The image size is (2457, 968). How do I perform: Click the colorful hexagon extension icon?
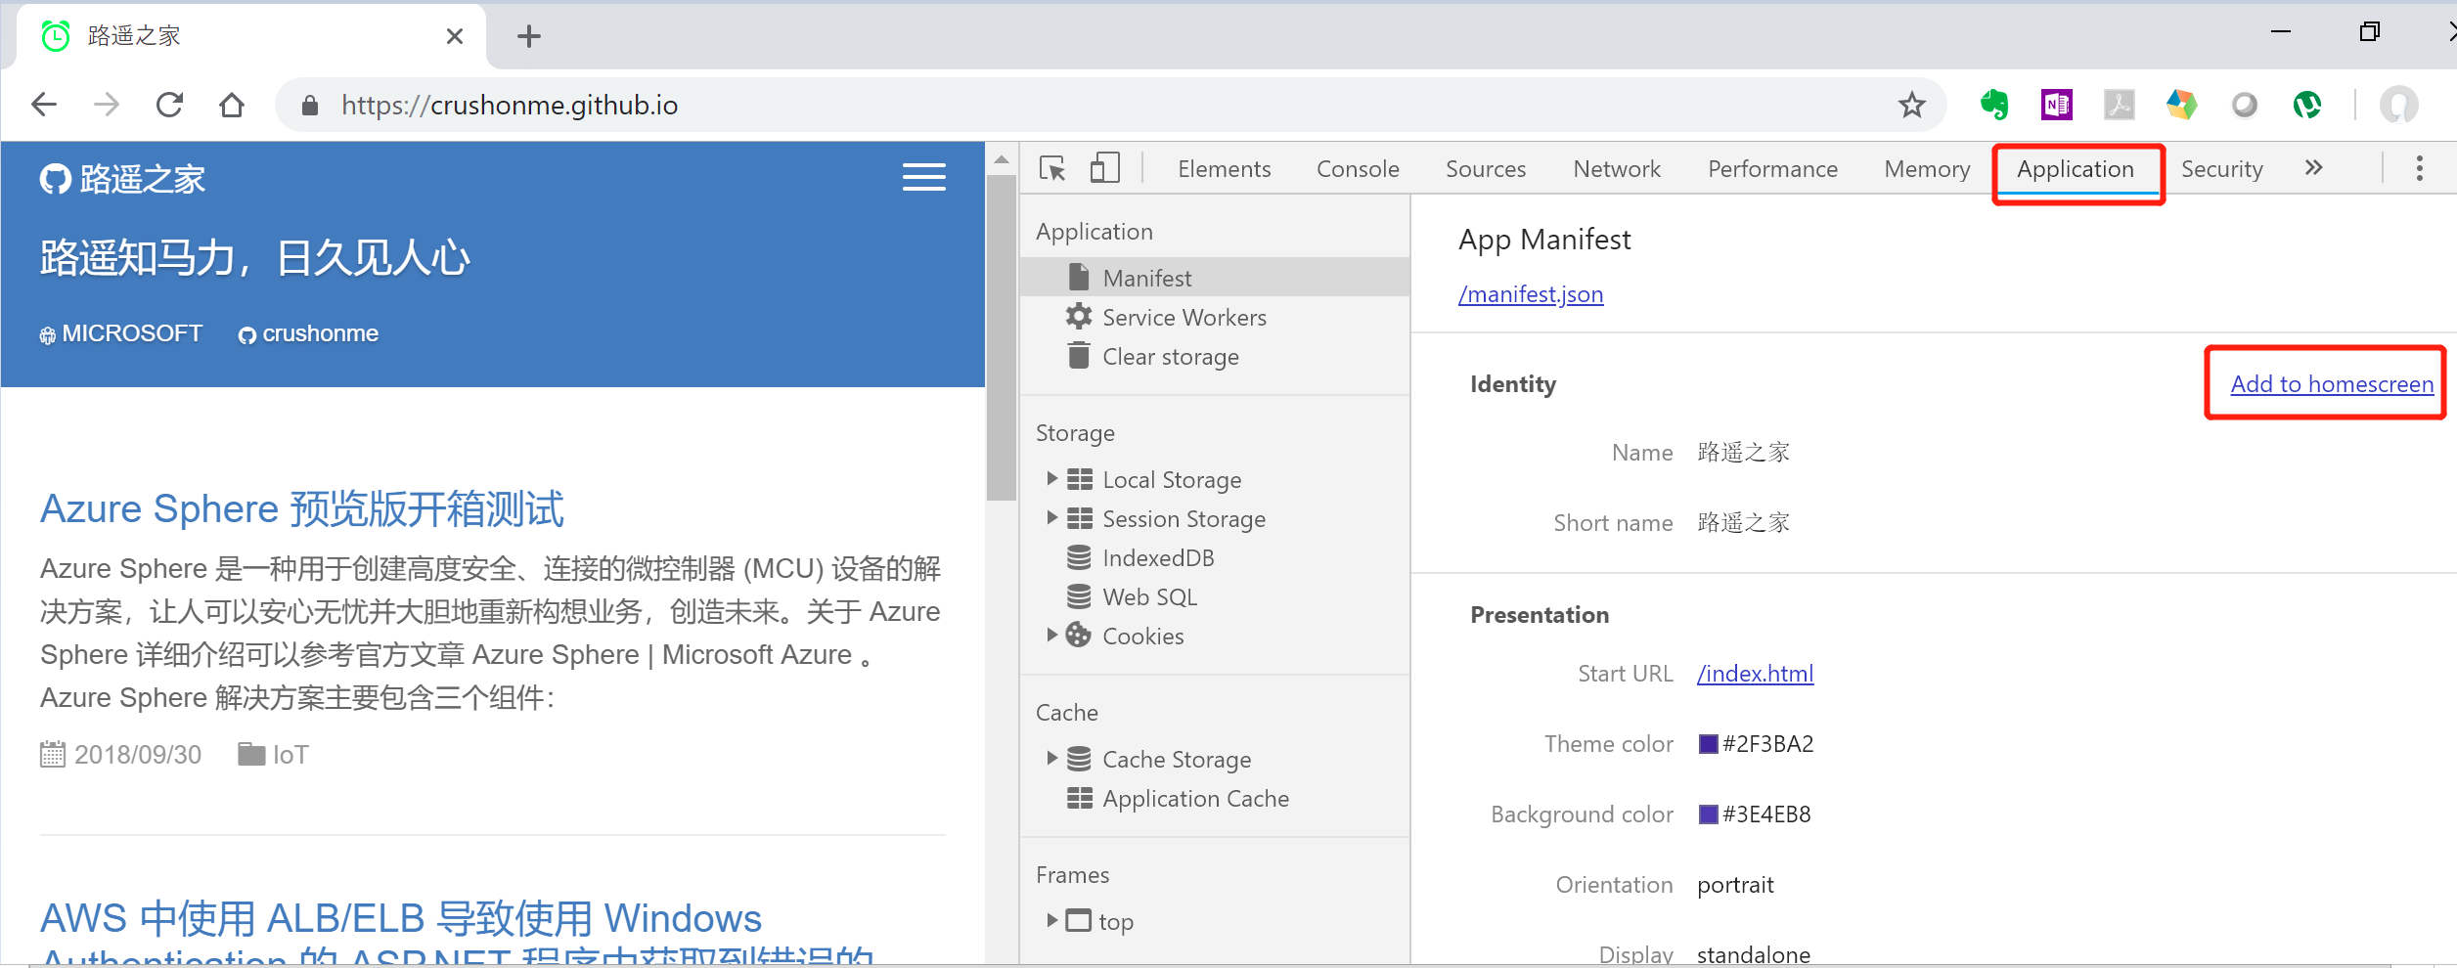click(2182, 105)
